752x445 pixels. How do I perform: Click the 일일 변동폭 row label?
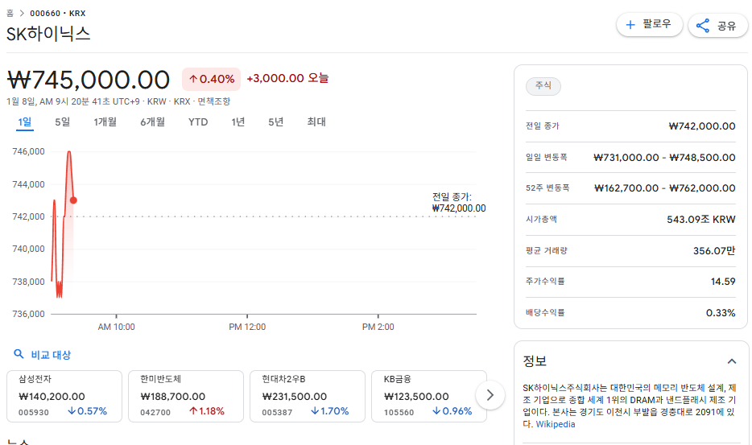546,157
